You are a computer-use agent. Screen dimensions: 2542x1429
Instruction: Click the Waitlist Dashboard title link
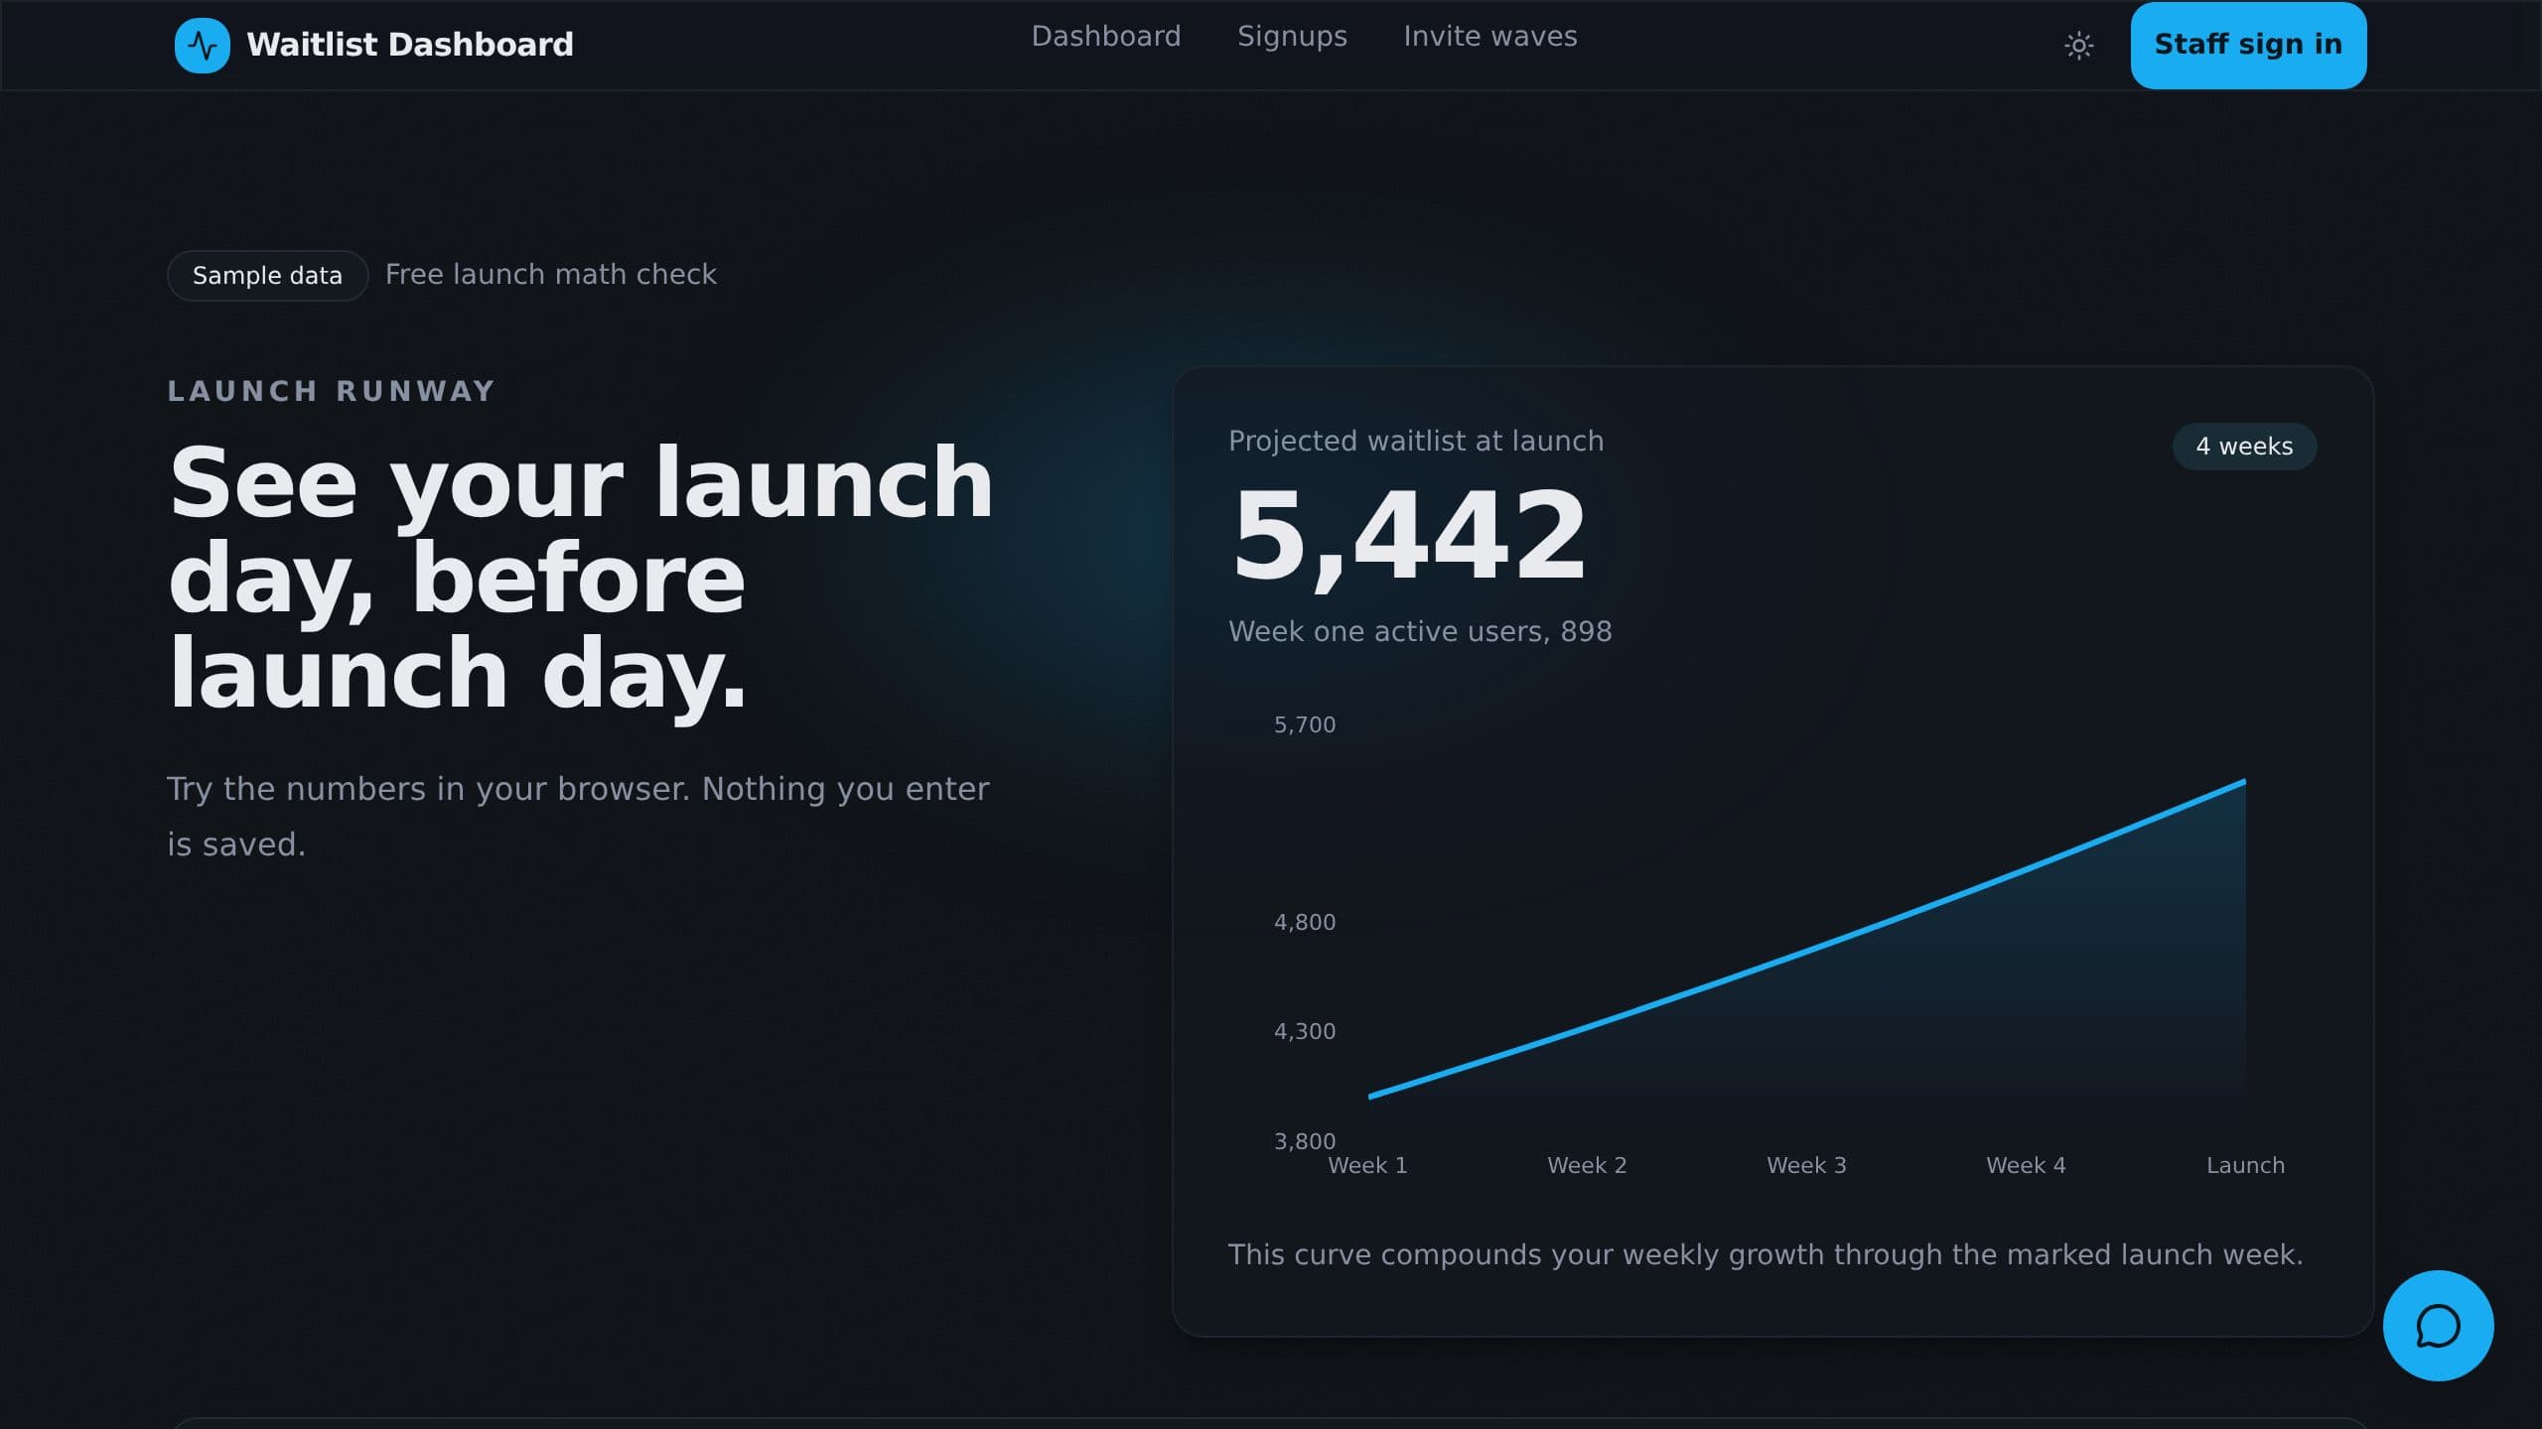pos(409,45)
